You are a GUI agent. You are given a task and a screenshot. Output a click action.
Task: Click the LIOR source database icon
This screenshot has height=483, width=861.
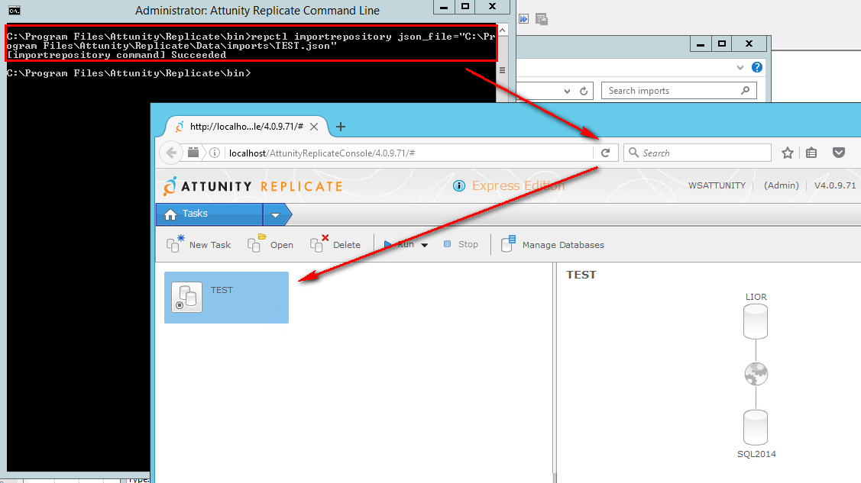pyautogui.click(x=756, y=321)
